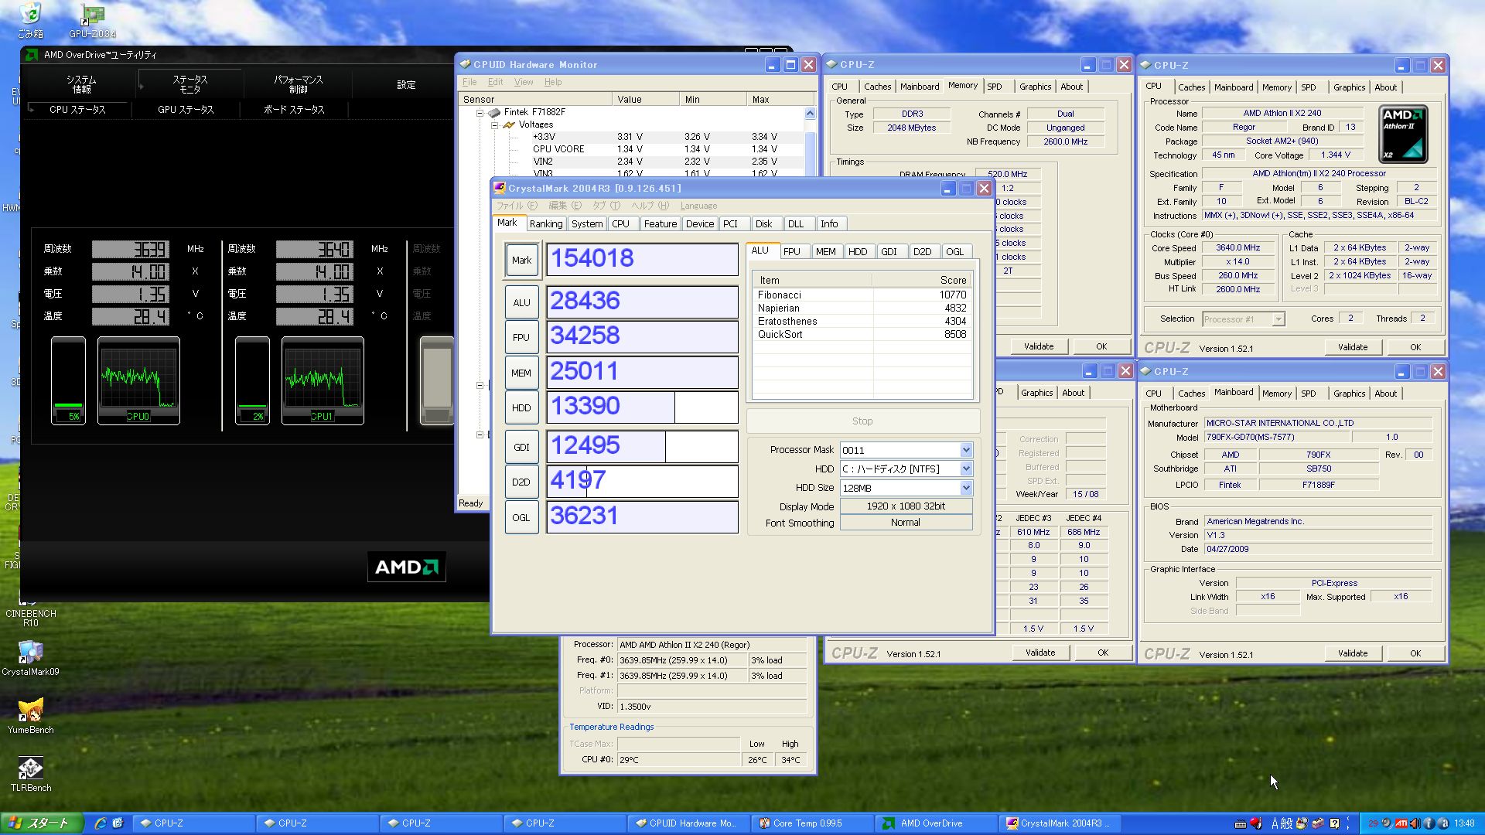Switch to the System tab in CrystalMark
The height and width of the screenshot is (835, 1485).
tap(587, 223)
